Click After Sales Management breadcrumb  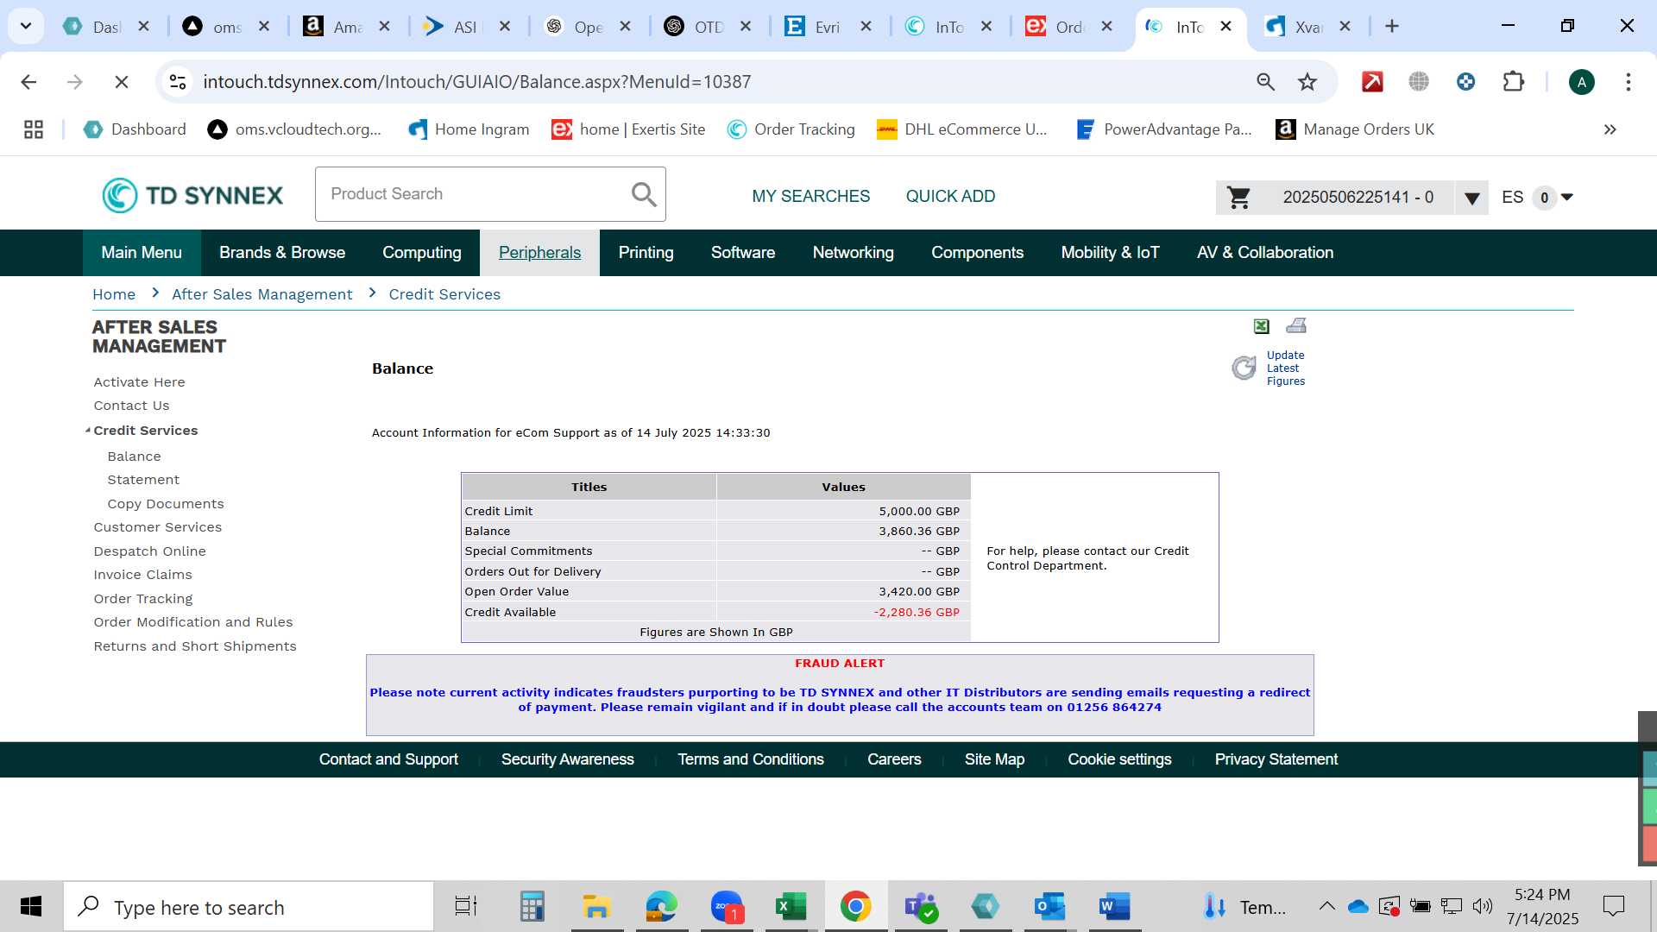click(x=262, y=294)
